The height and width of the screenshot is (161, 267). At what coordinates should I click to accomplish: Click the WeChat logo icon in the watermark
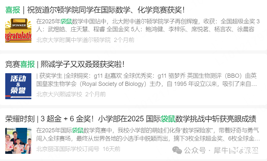coord(177,150)
